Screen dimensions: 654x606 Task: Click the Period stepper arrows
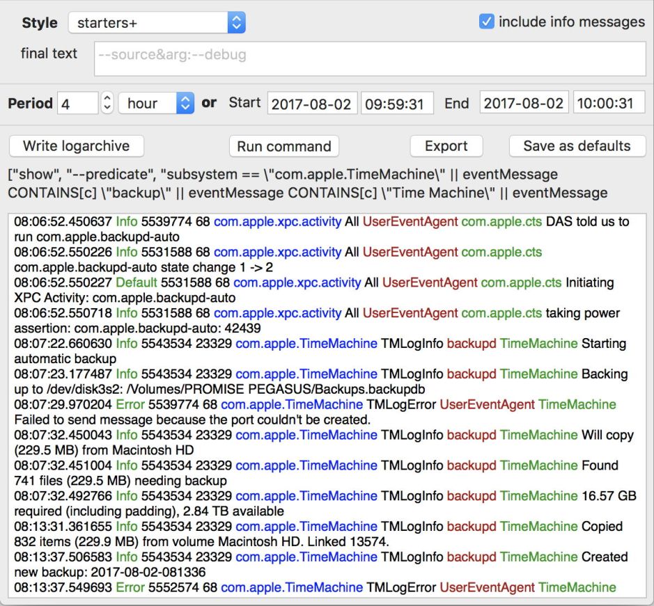tap(107, 104)
